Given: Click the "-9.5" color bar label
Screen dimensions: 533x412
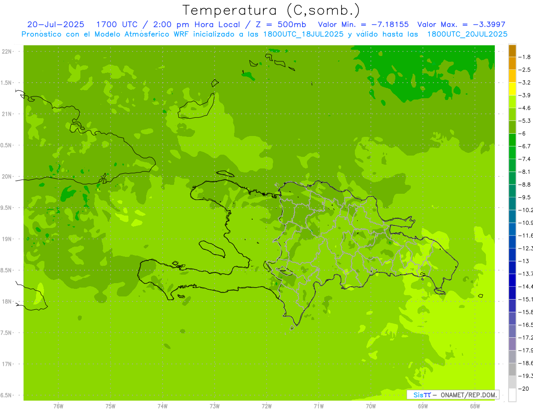Looking at the screenshot, I should (525, 197).
